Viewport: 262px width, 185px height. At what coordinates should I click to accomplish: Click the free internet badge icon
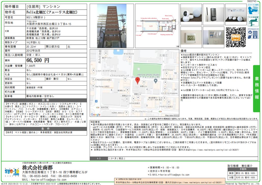click(253, 9)
